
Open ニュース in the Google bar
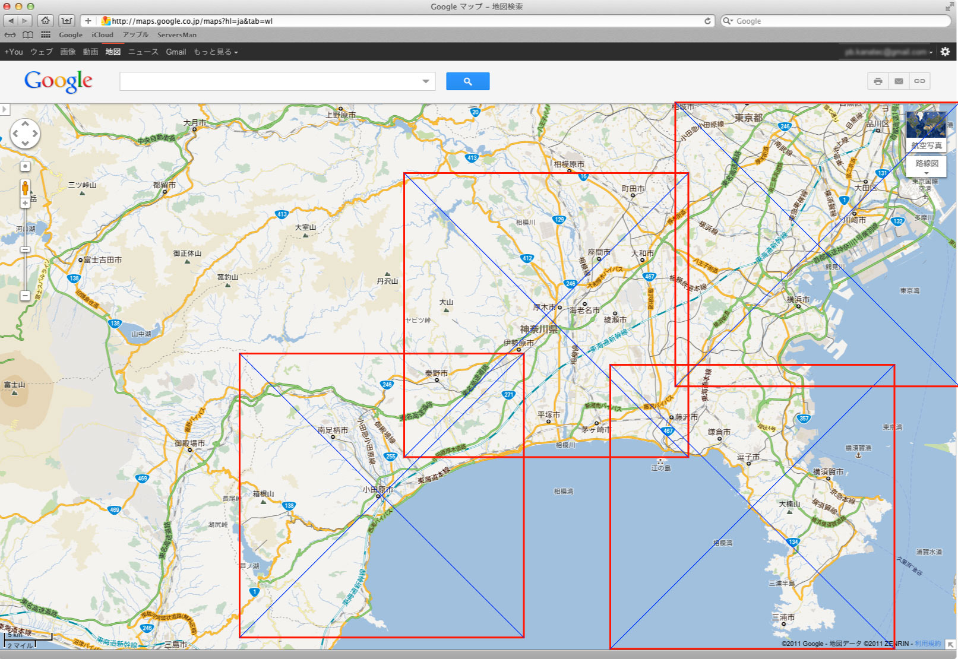143,52
